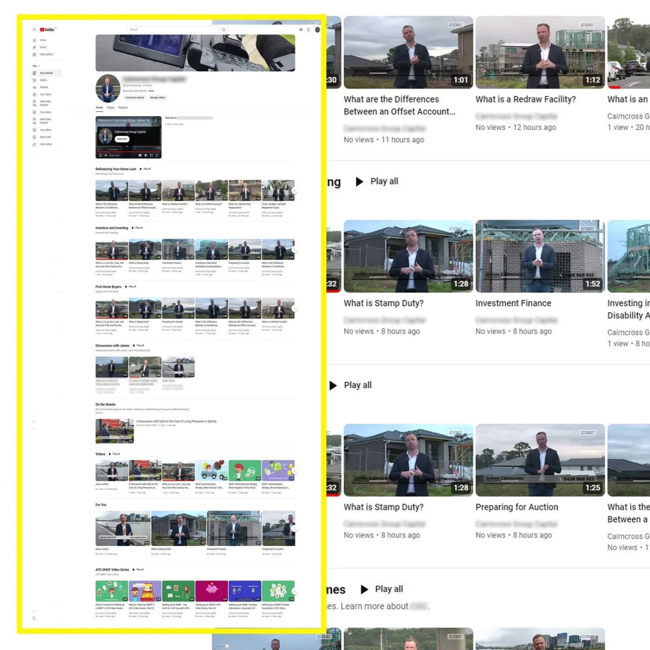Click the YouTube logo
Screen dimensions: 650x650
point(47,29)
